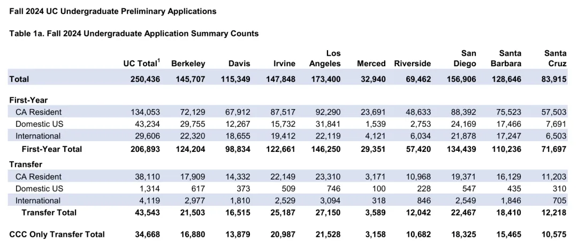Click the 'Santa Cruz' column header
The height and width of the screenshot is (247, 578).
coord(555,58)
